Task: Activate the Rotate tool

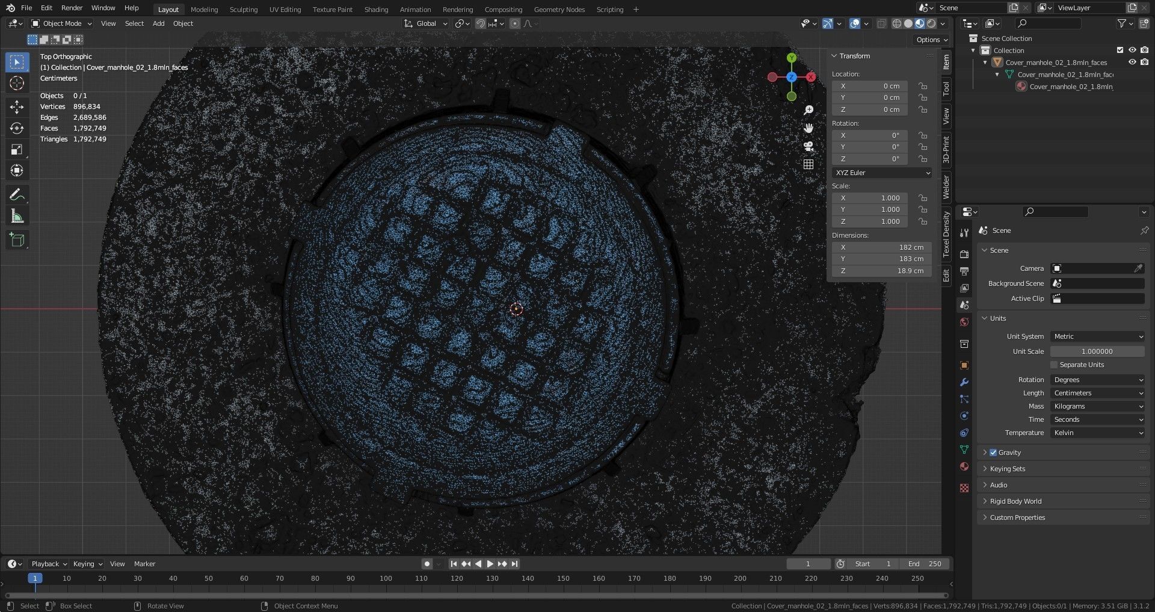Action: pyautogui.click(x=17, y=128)
